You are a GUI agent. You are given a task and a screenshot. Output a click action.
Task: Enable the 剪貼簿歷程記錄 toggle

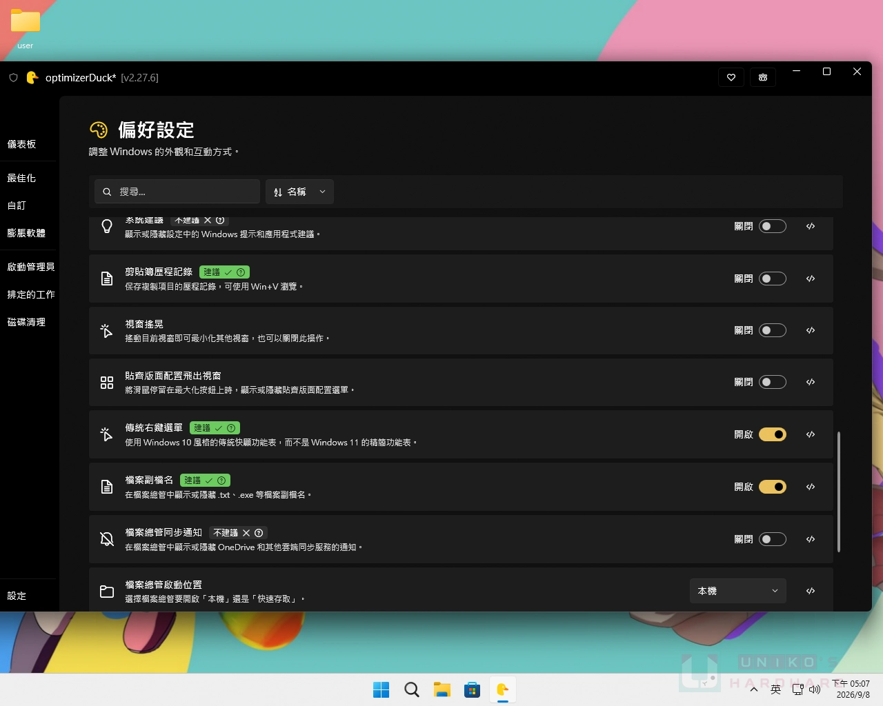773,279
